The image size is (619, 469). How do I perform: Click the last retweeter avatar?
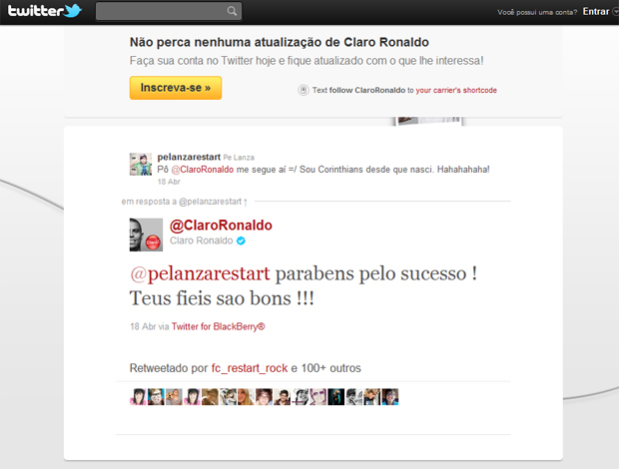(390, 397)
